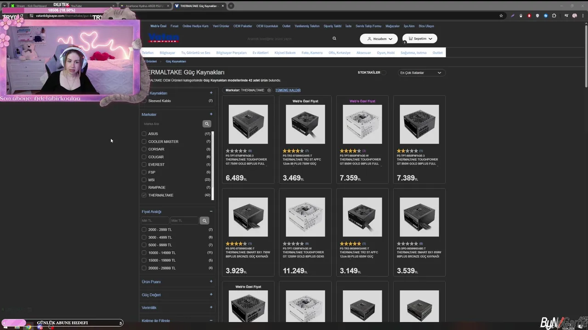Tick the ASUS brand checkbox

coord(144,134)
